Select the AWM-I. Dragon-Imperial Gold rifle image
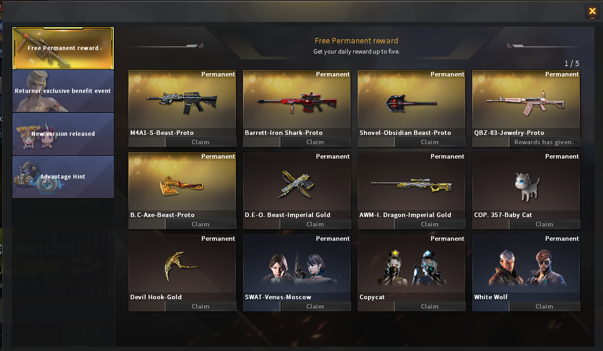This screenshot has width=603, height=351. coord(411,185)
